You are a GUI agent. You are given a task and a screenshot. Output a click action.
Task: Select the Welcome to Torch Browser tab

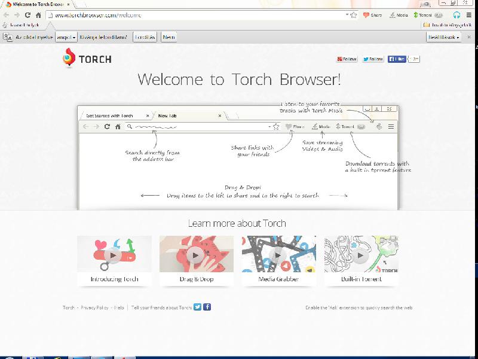click(x=38, y=5)
